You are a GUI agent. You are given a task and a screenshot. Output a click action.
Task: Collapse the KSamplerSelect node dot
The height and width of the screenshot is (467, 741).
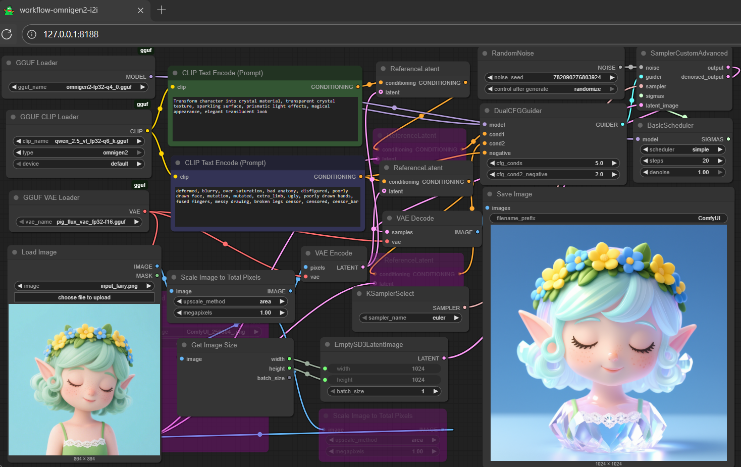[x=359, y=294]
